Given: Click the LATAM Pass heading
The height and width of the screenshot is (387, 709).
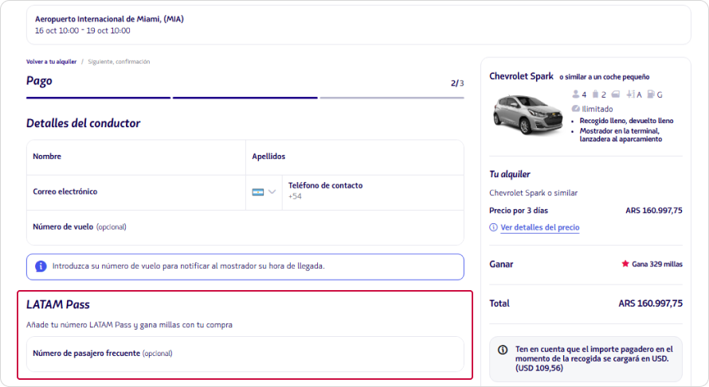Looking at the screenshot, I should (x=58, y=304).
